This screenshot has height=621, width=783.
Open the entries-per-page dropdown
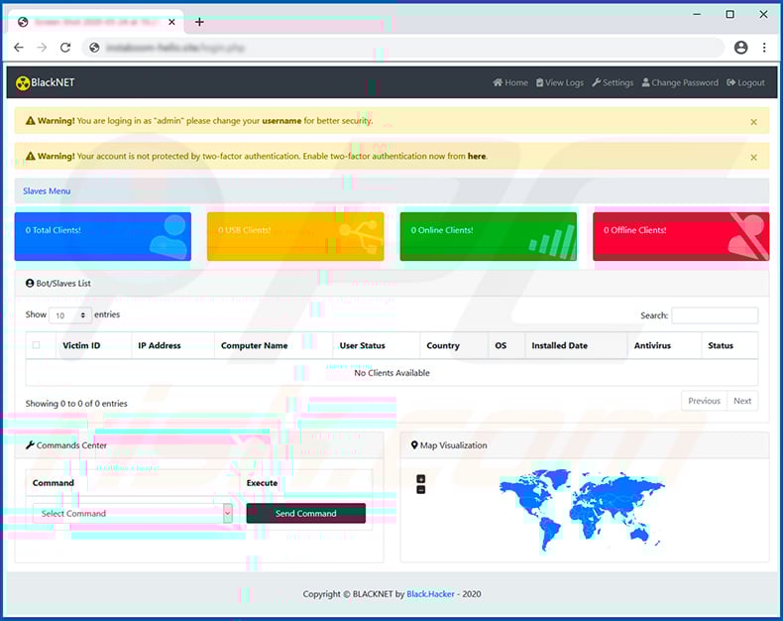coord(70,315)
